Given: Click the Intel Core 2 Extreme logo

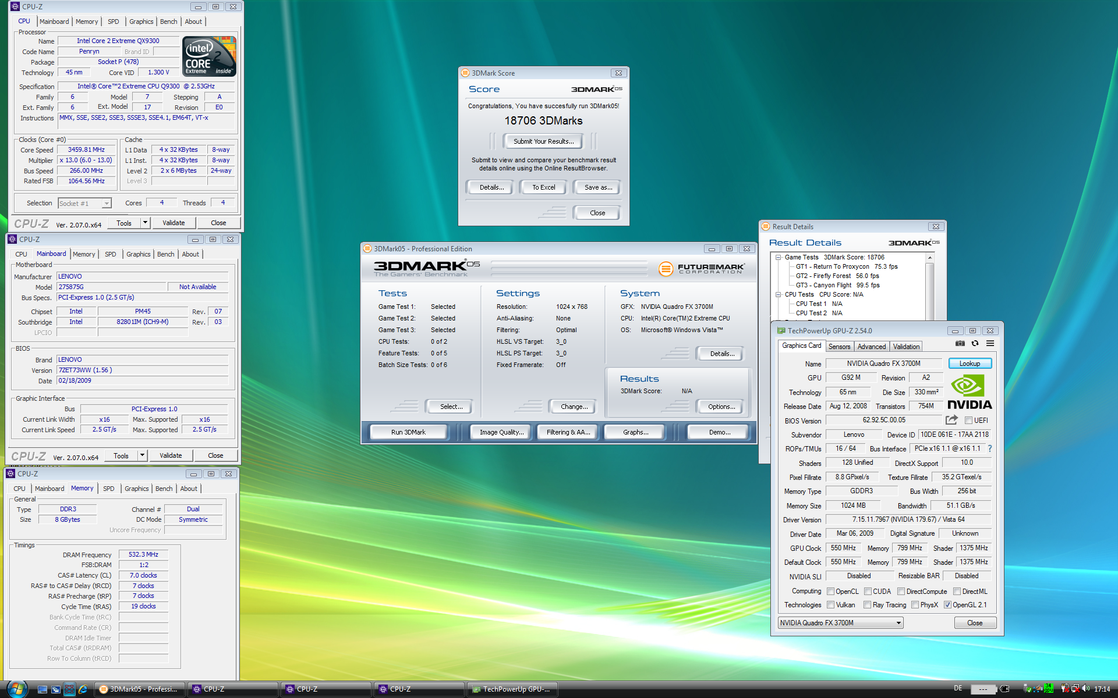Looking at the screenshot, I should pos(210,56).
